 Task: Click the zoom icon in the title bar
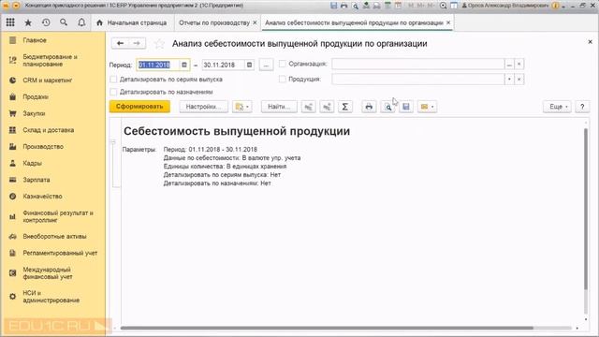(x=443, y=6)
